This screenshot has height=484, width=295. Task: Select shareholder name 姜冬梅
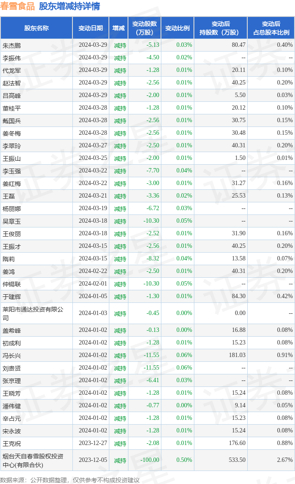coord(12,133)
